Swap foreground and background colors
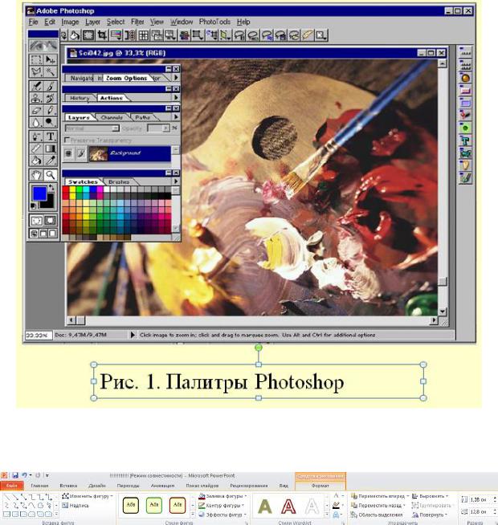The height and width of the screenshot is (525, 498). (51, 188)
